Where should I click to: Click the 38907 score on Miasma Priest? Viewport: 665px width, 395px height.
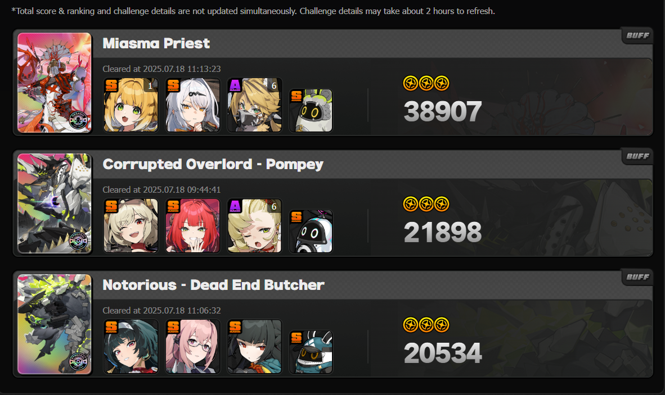point(443,111)
